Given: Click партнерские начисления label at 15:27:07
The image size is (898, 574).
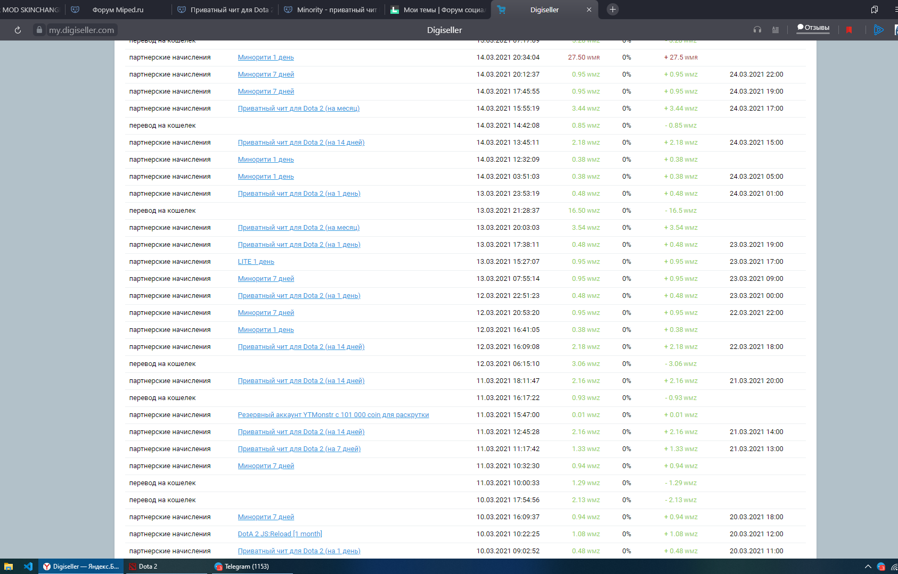Looking at the screenshot, I should [170, 262].
